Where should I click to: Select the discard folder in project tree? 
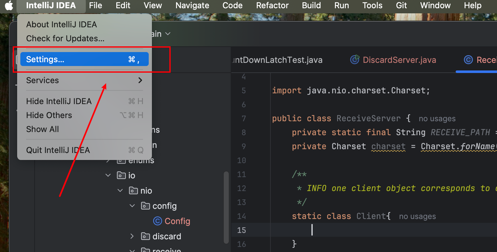click(167, 236)
